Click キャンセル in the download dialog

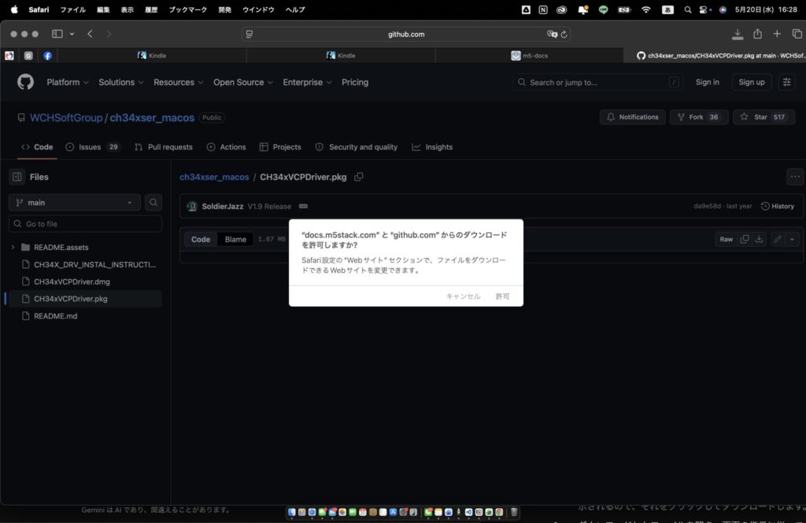pyautogui.click(x=463, y=296)
